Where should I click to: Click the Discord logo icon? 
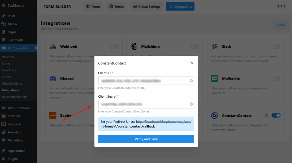[x=53, y=79]
